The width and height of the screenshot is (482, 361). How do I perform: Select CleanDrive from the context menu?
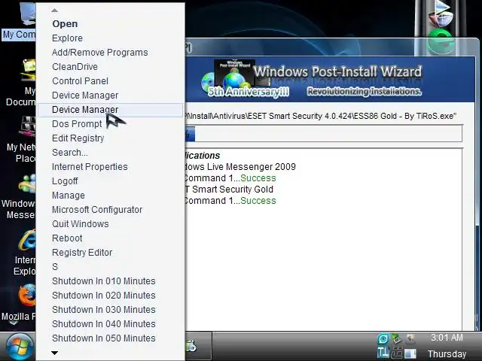point(75,67)
